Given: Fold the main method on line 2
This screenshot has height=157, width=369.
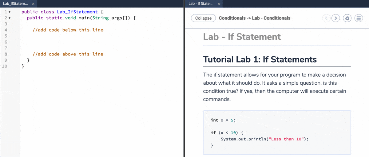Looking at the screenshot, I should [x=10, y=18].
